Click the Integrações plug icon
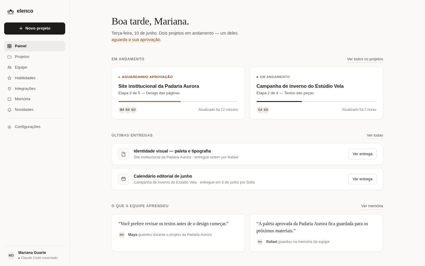 (x=9, y=89)
